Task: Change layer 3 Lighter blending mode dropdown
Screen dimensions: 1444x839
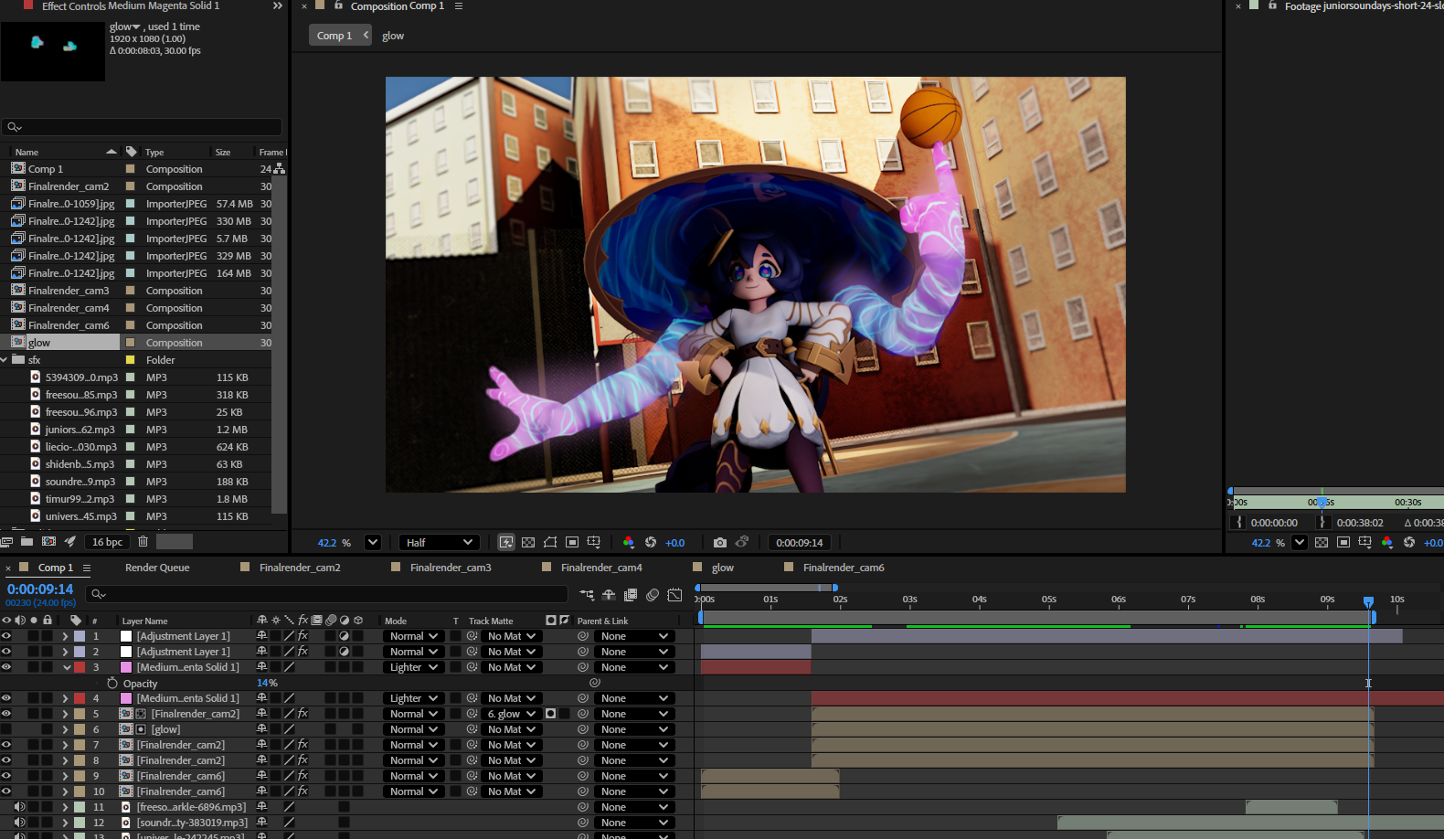Action: pos(413,667)
